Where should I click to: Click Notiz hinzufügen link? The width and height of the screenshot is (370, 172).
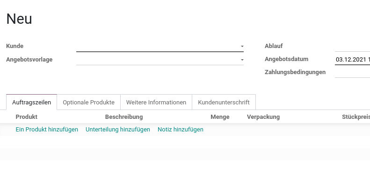[x=181, y=130]
